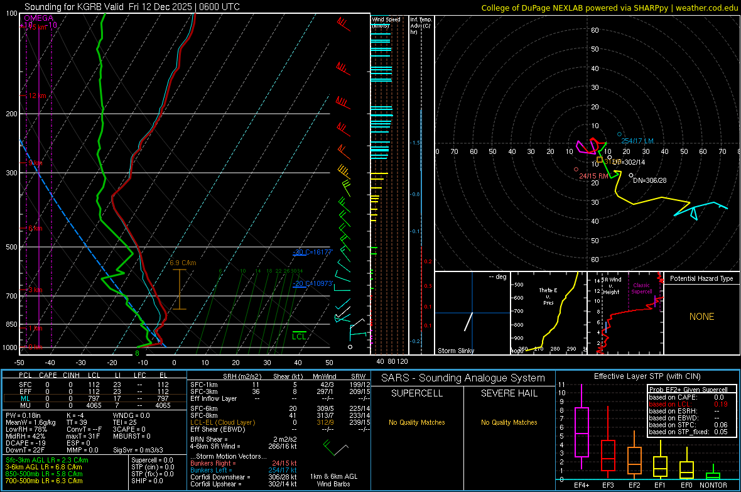Select the Corfidi Upshear vector line
Image resolution: width=741 pixels, height=492 pixels.
tap(244, 484)
